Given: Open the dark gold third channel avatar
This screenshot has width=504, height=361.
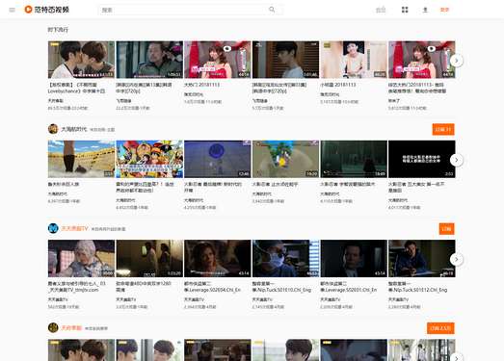Looking at the screenshot, I should pos(53,327).
